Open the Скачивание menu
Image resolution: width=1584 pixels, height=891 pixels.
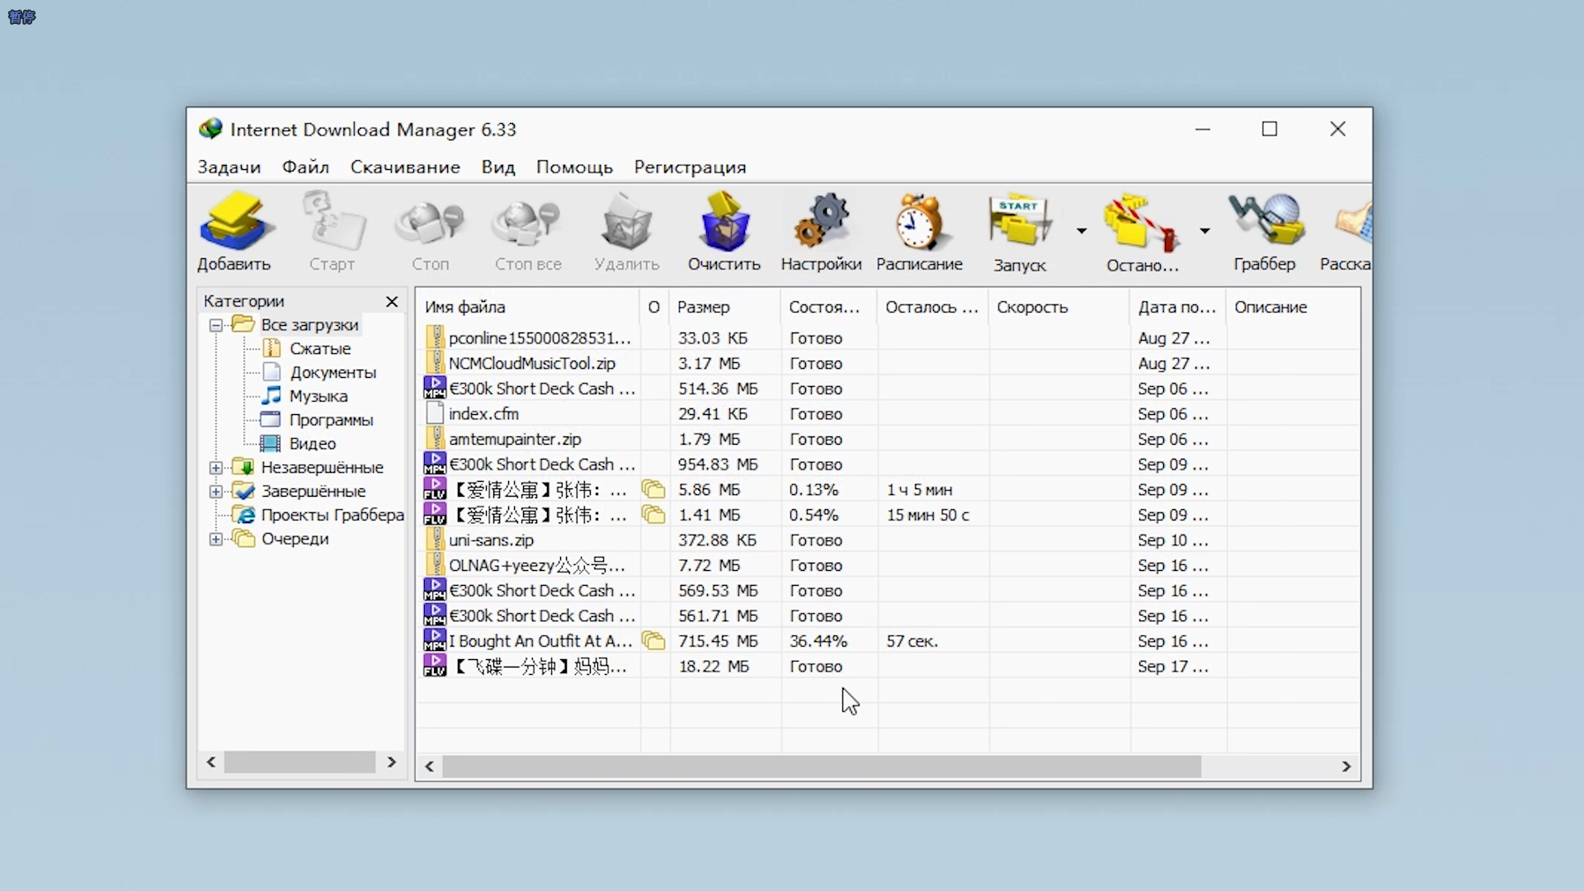click(x=405, y=167)
